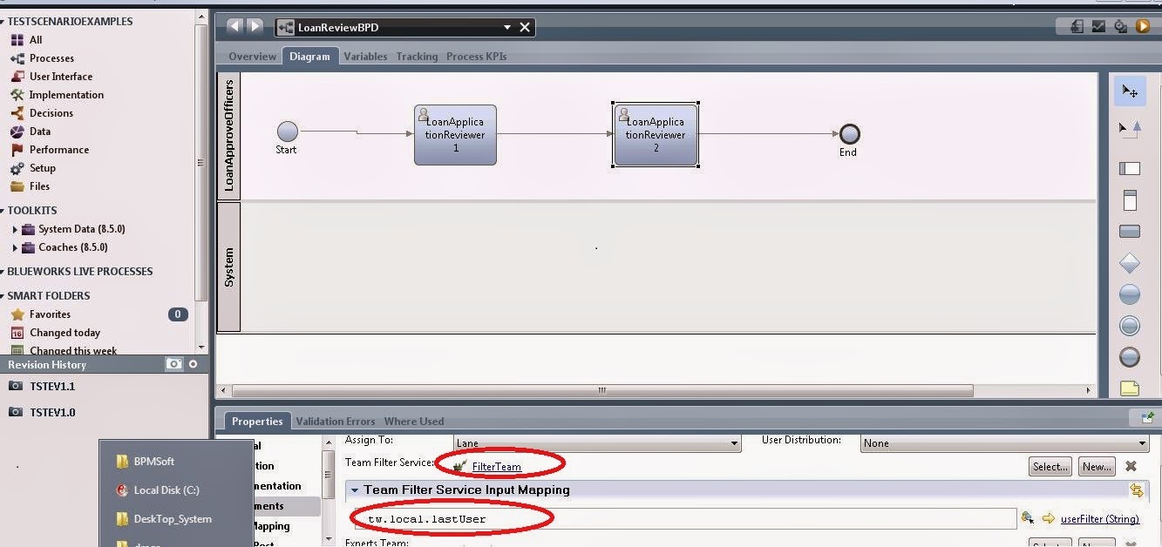This screenshot has width=1162, height=547.
Task: Open the Where Used tab
Action: click(414, 421)
